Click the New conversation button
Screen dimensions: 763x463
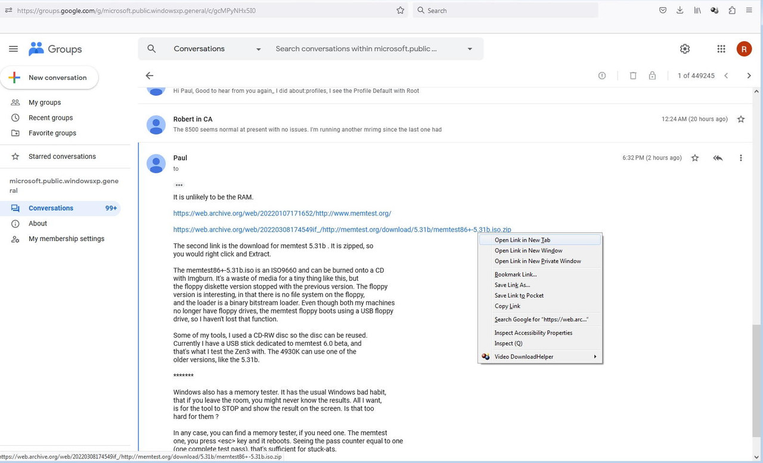[x=49, y=77]
